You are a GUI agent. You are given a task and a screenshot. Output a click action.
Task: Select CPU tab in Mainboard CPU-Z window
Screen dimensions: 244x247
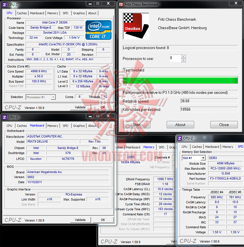9,126
